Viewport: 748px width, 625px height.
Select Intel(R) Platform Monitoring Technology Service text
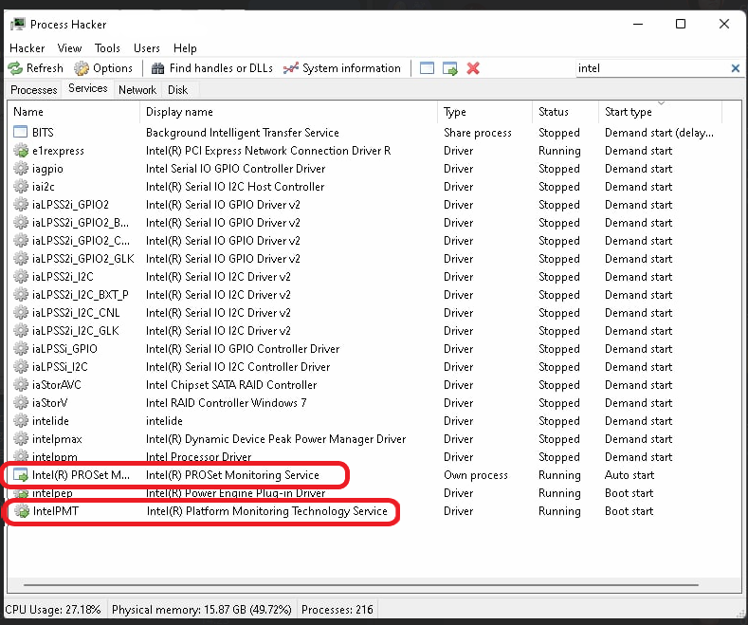(x=267, y=511)
